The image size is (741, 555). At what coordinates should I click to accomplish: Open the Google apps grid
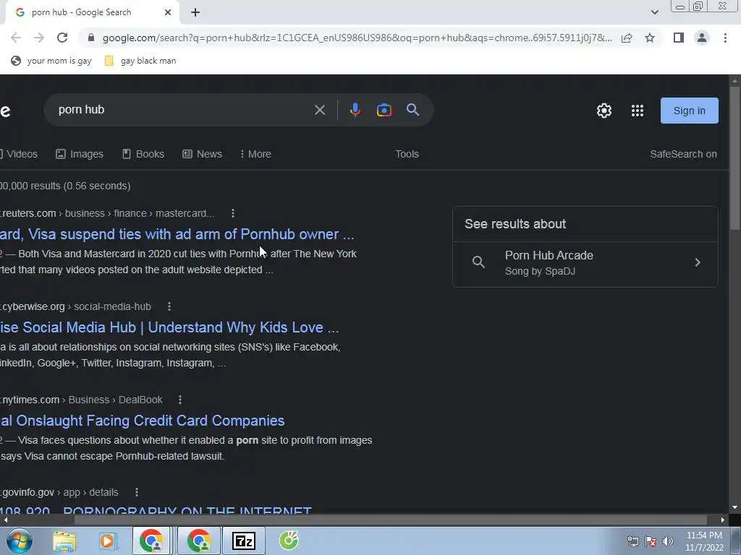point(638,111)
